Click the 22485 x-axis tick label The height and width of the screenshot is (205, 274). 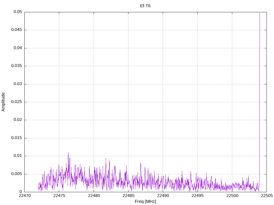point(128,196)
